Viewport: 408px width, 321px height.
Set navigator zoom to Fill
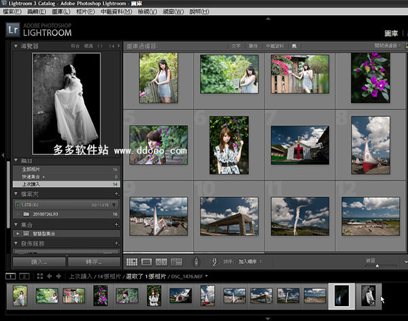click(x=88, y=46)
